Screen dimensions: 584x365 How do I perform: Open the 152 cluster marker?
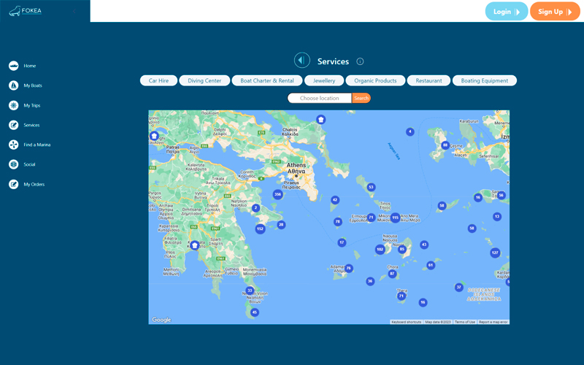pos(260,228)
